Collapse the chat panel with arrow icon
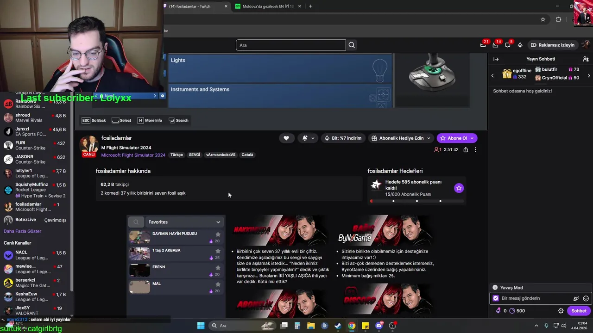Screen dimensions: 593x333 (x=496, y=59)
